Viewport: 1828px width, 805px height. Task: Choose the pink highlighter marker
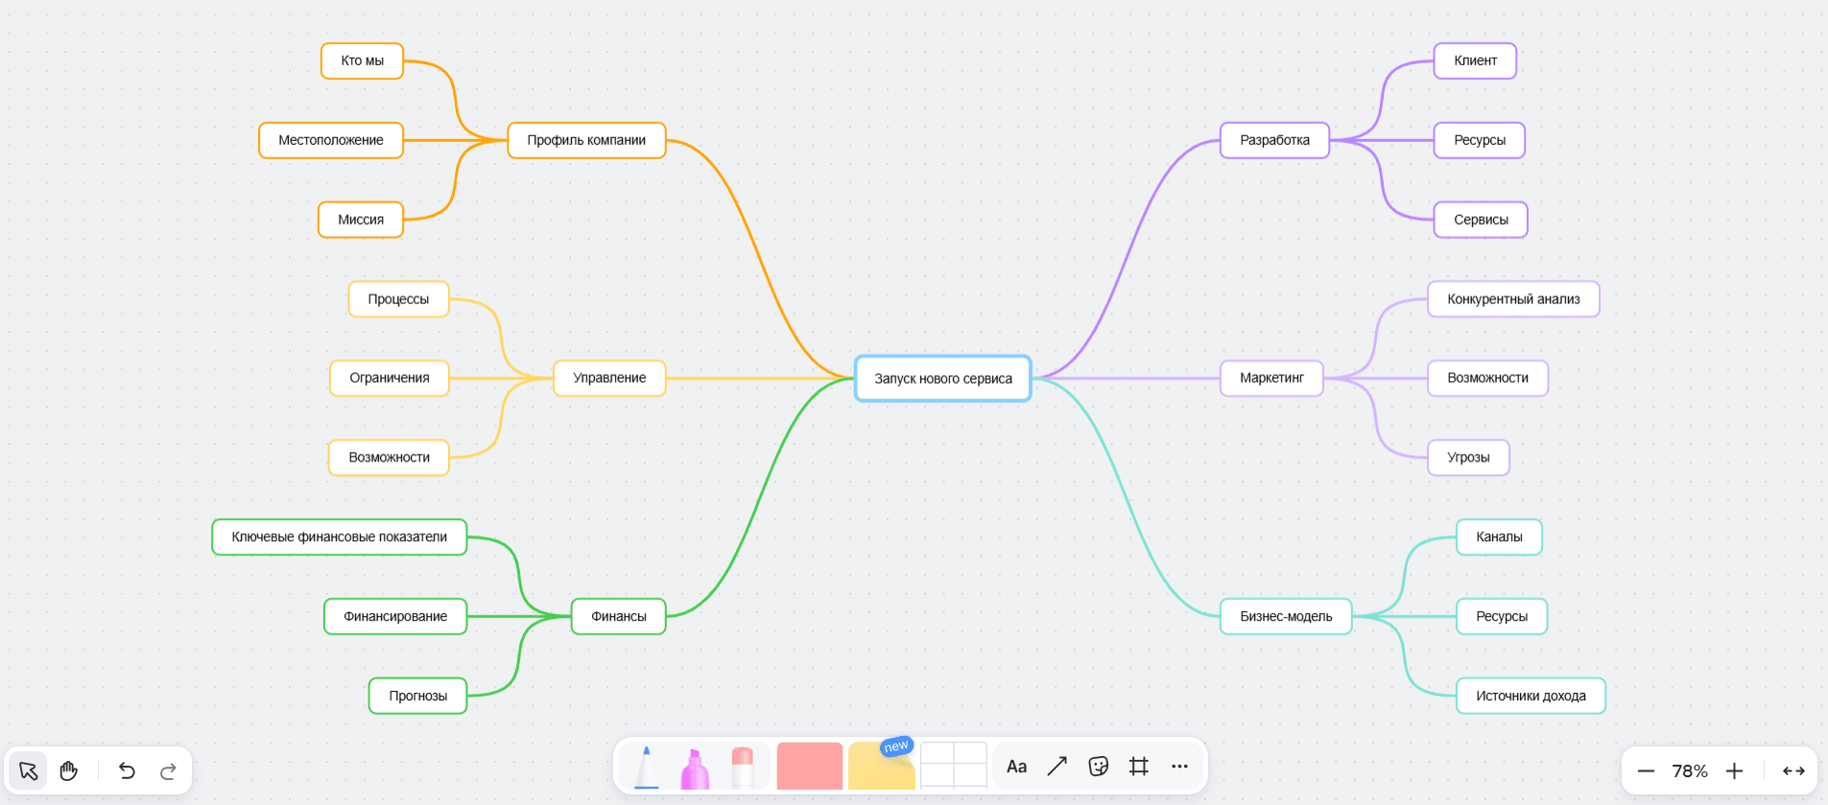tap(695, 769)
